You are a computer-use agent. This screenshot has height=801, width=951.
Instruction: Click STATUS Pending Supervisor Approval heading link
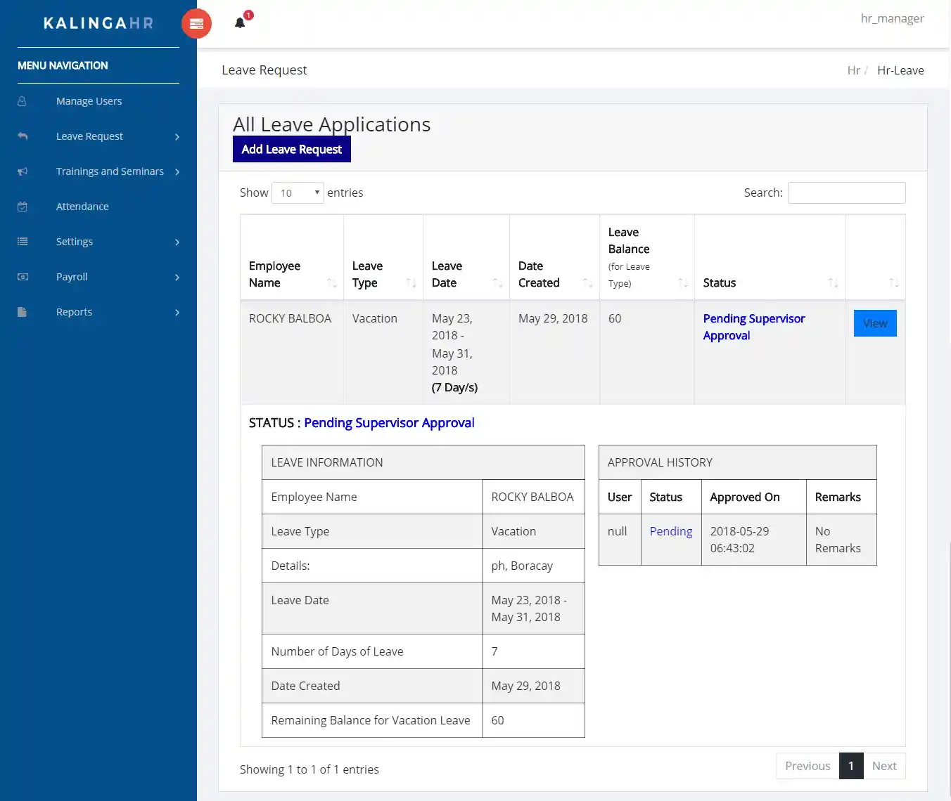(389, 422)
